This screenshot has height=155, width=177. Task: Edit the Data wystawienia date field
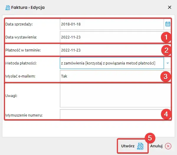[112, 37]
